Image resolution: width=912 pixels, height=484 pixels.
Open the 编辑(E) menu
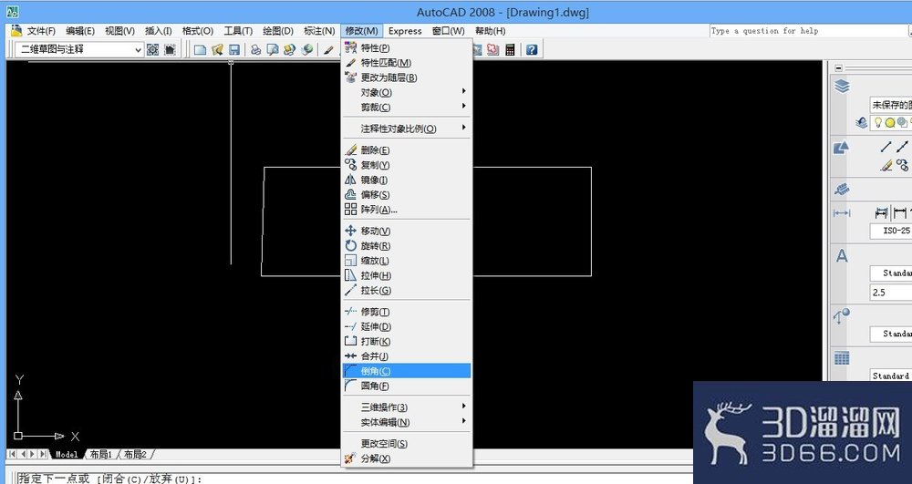pos(80,31)
